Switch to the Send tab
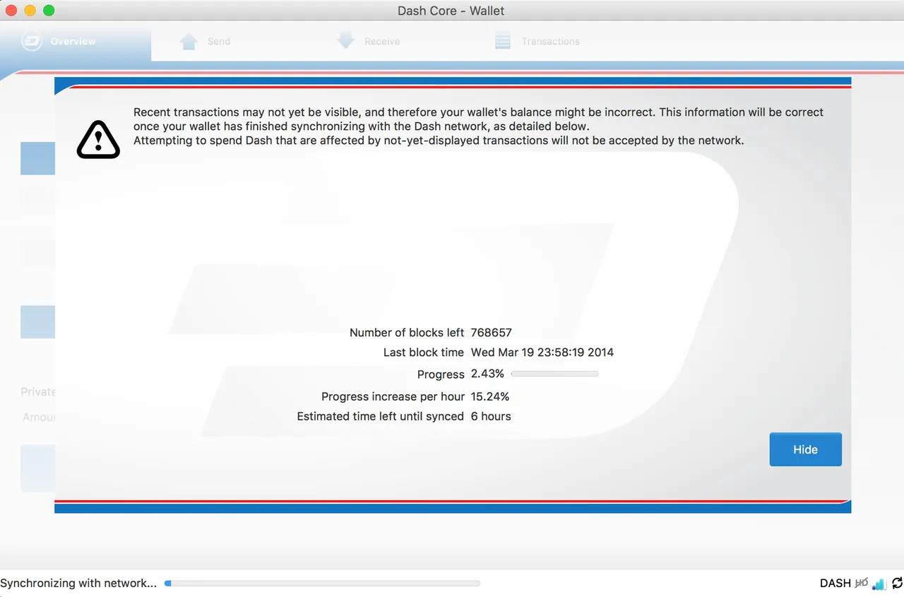The width and height of the screenshot is (904, 597). coord(206,42)
